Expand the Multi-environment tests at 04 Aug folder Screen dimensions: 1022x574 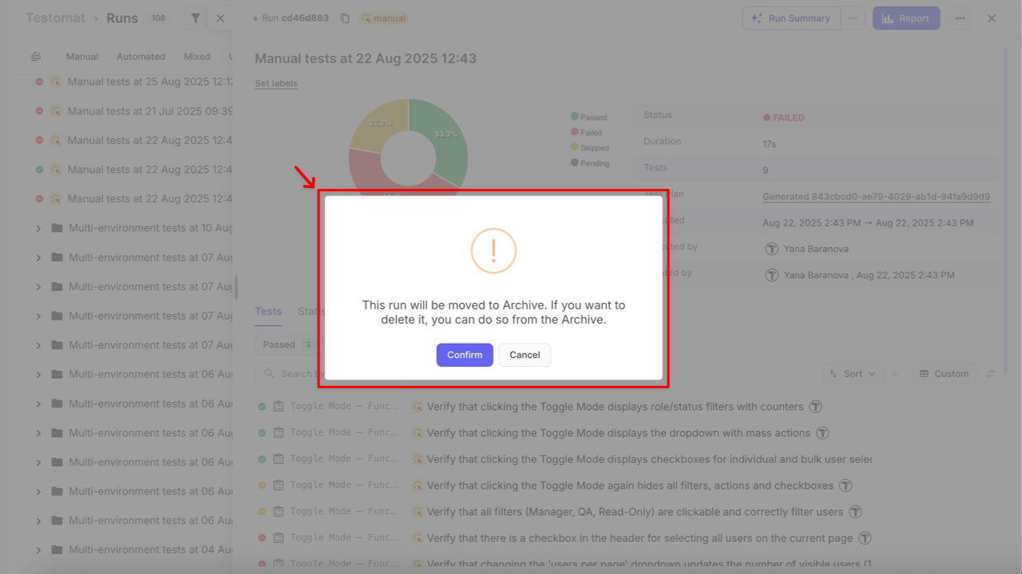38,550
